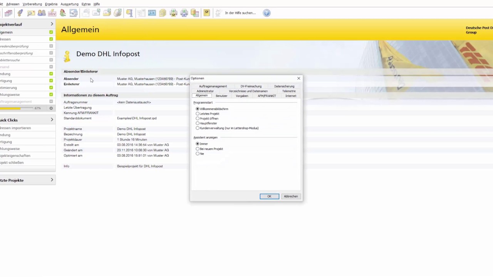493x277 pixels.
Task: Open the AFM/FRANKIT tab
Action: [267, 96]
